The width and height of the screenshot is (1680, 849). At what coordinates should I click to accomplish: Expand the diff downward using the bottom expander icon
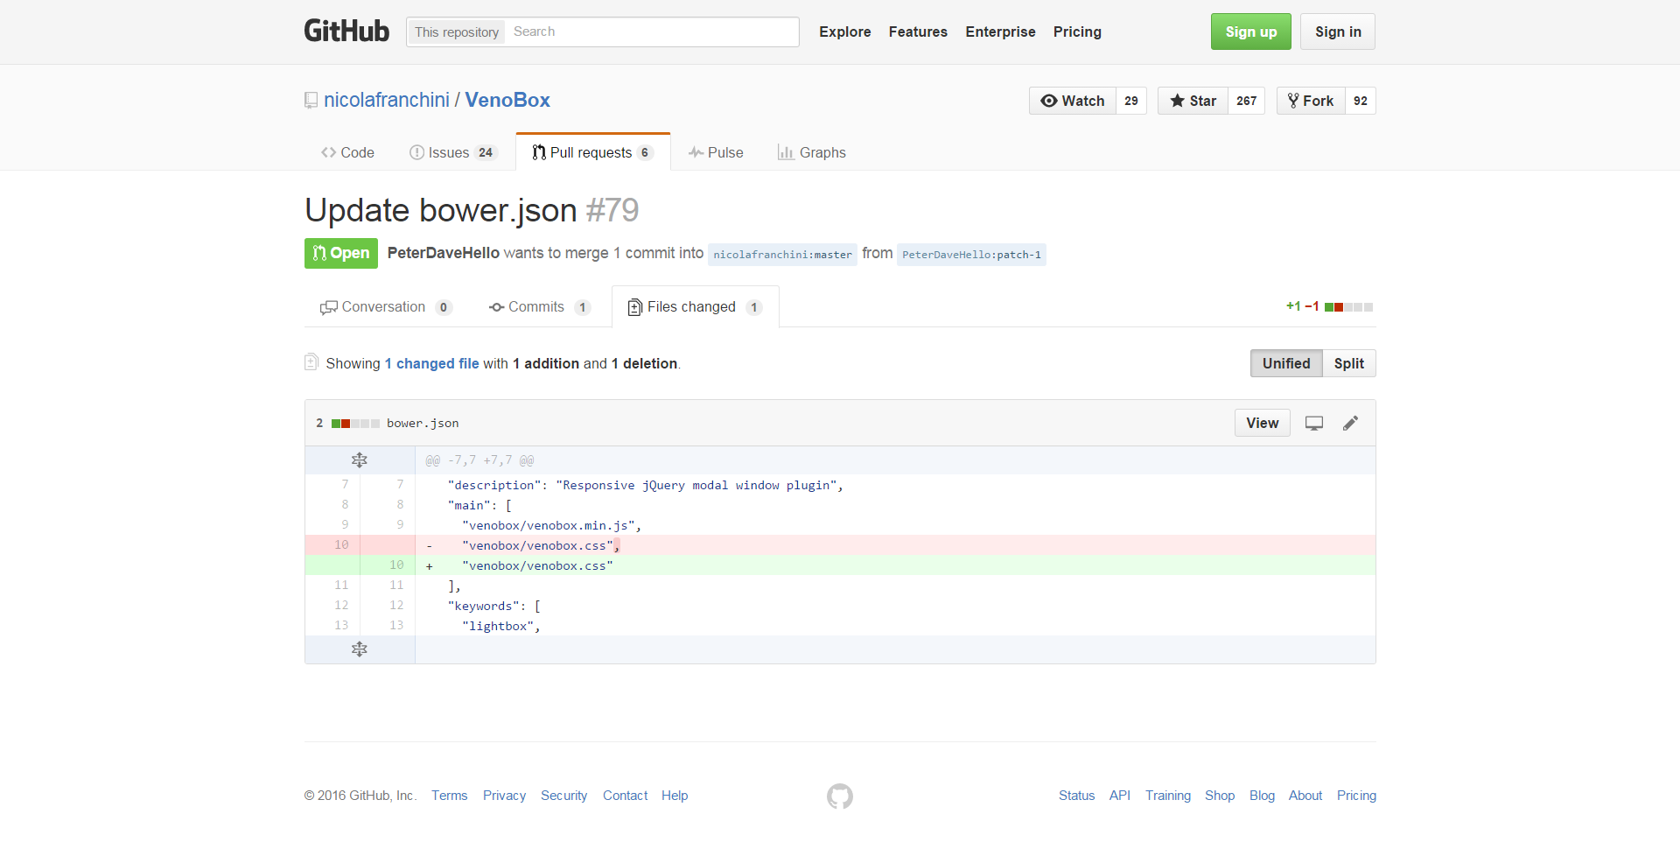360,649
